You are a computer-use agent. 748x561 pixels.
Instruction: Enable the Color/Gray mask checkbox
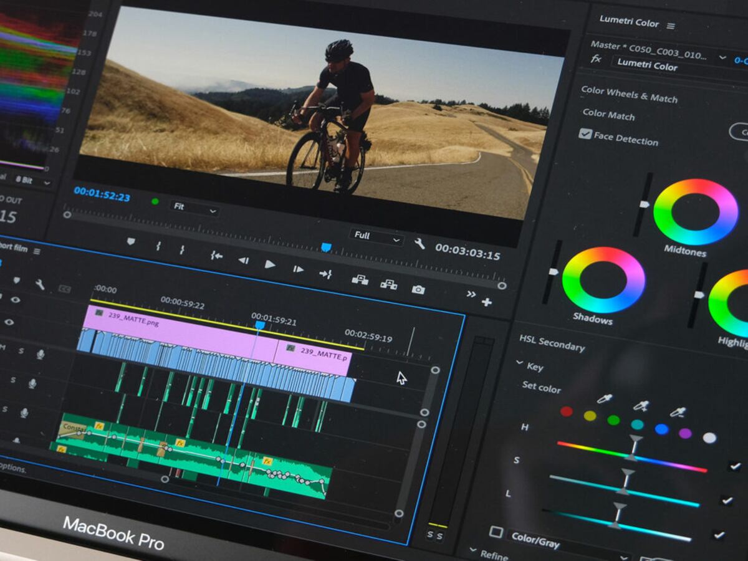496,532
